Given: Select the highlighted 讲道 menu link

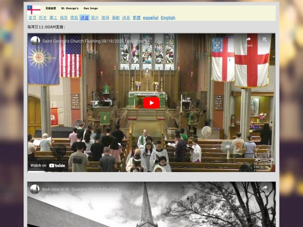Looking at the screenshot, I should click(84, 18).
